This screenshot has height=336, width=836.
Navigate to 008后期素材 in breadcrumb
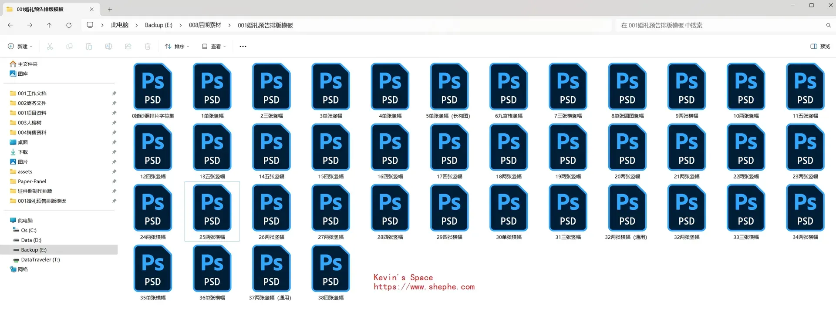205,25
